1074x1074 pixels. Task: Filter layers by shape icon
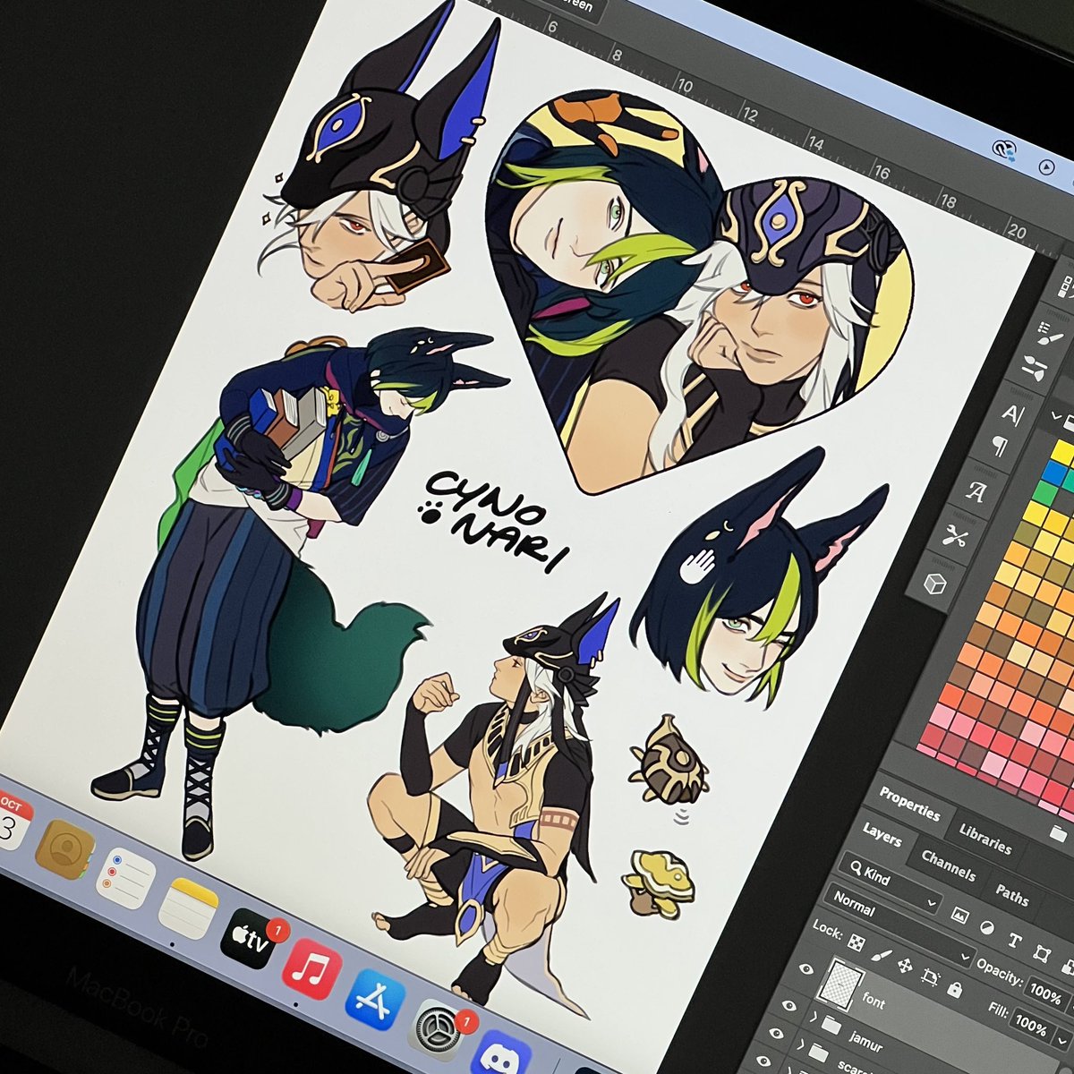point(1042,954)
